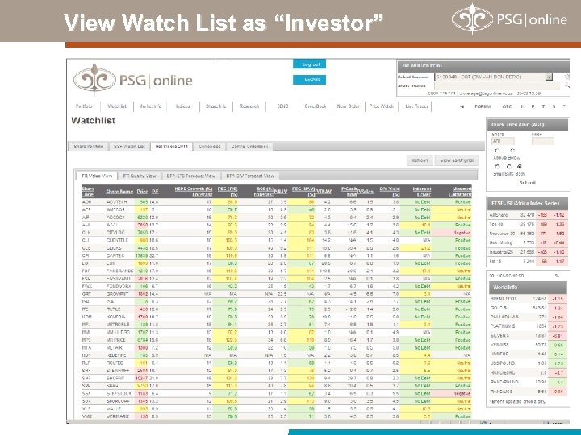The image size is (581, 435).
Task: Click the METAIR share name
Action: coord(115,348)
